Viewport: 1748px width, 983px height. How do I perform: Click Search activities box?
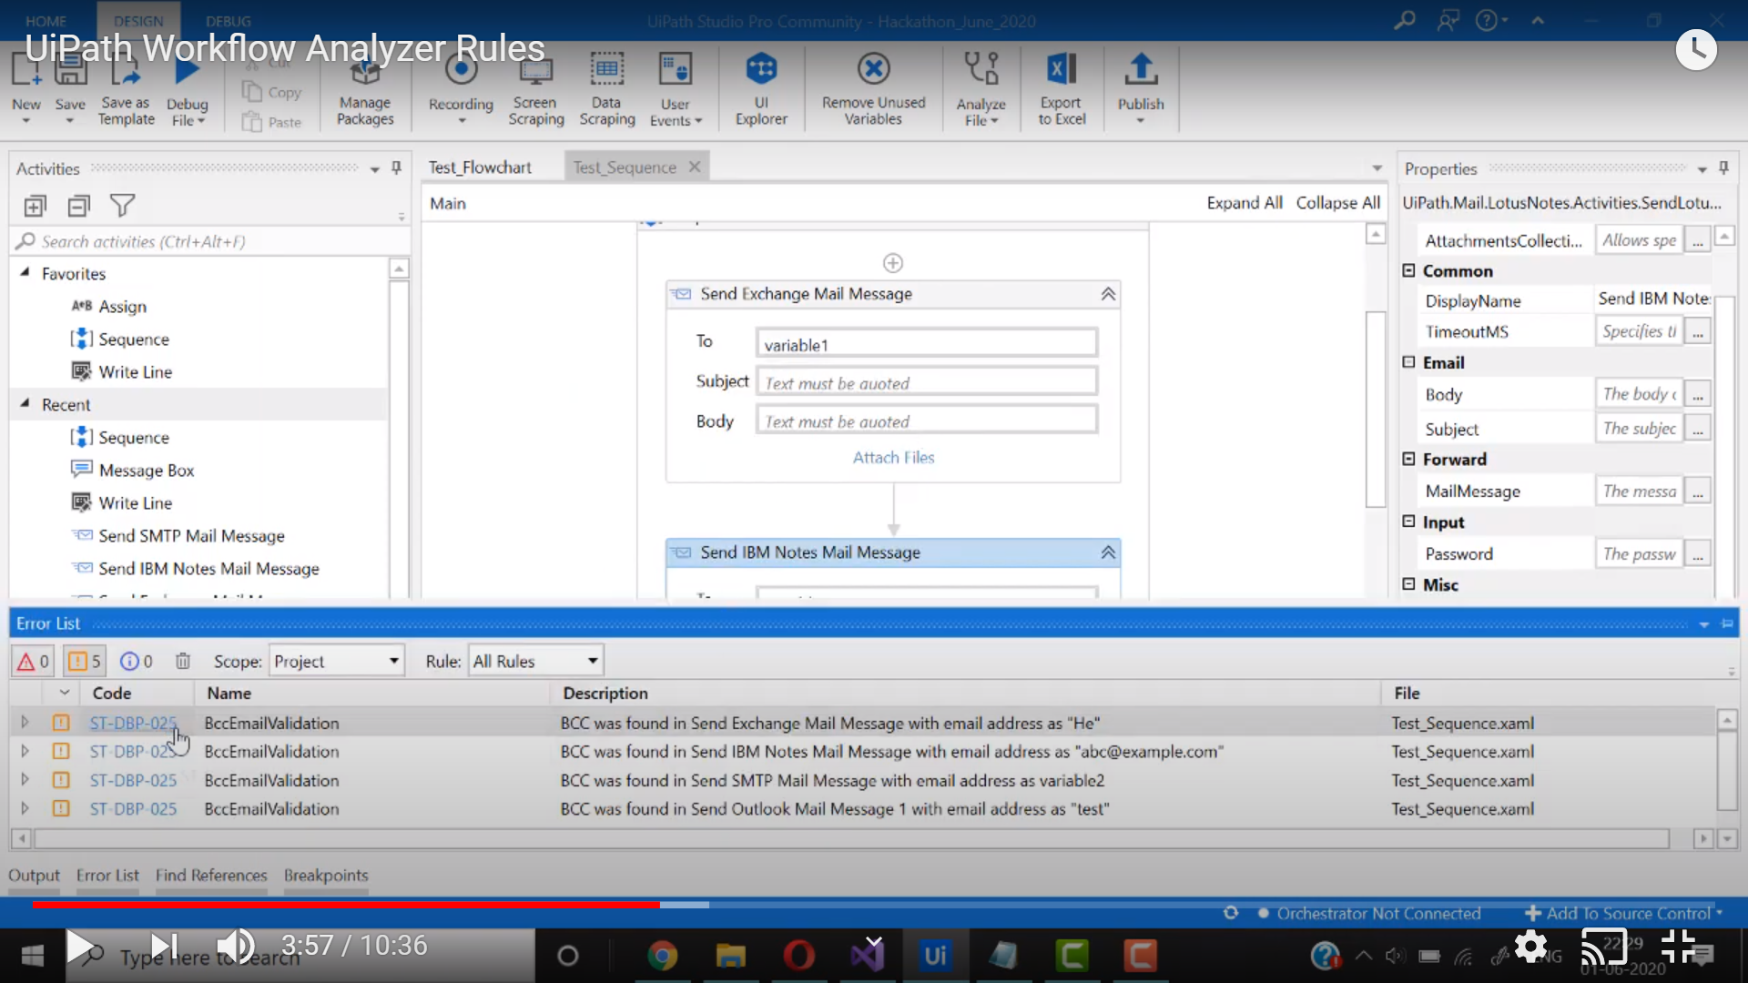209,241
